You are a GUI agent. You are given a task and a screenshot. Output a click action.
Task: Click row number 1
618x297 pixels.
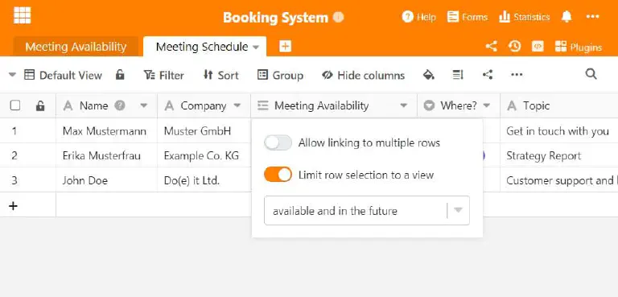click(x=14, y=130)
